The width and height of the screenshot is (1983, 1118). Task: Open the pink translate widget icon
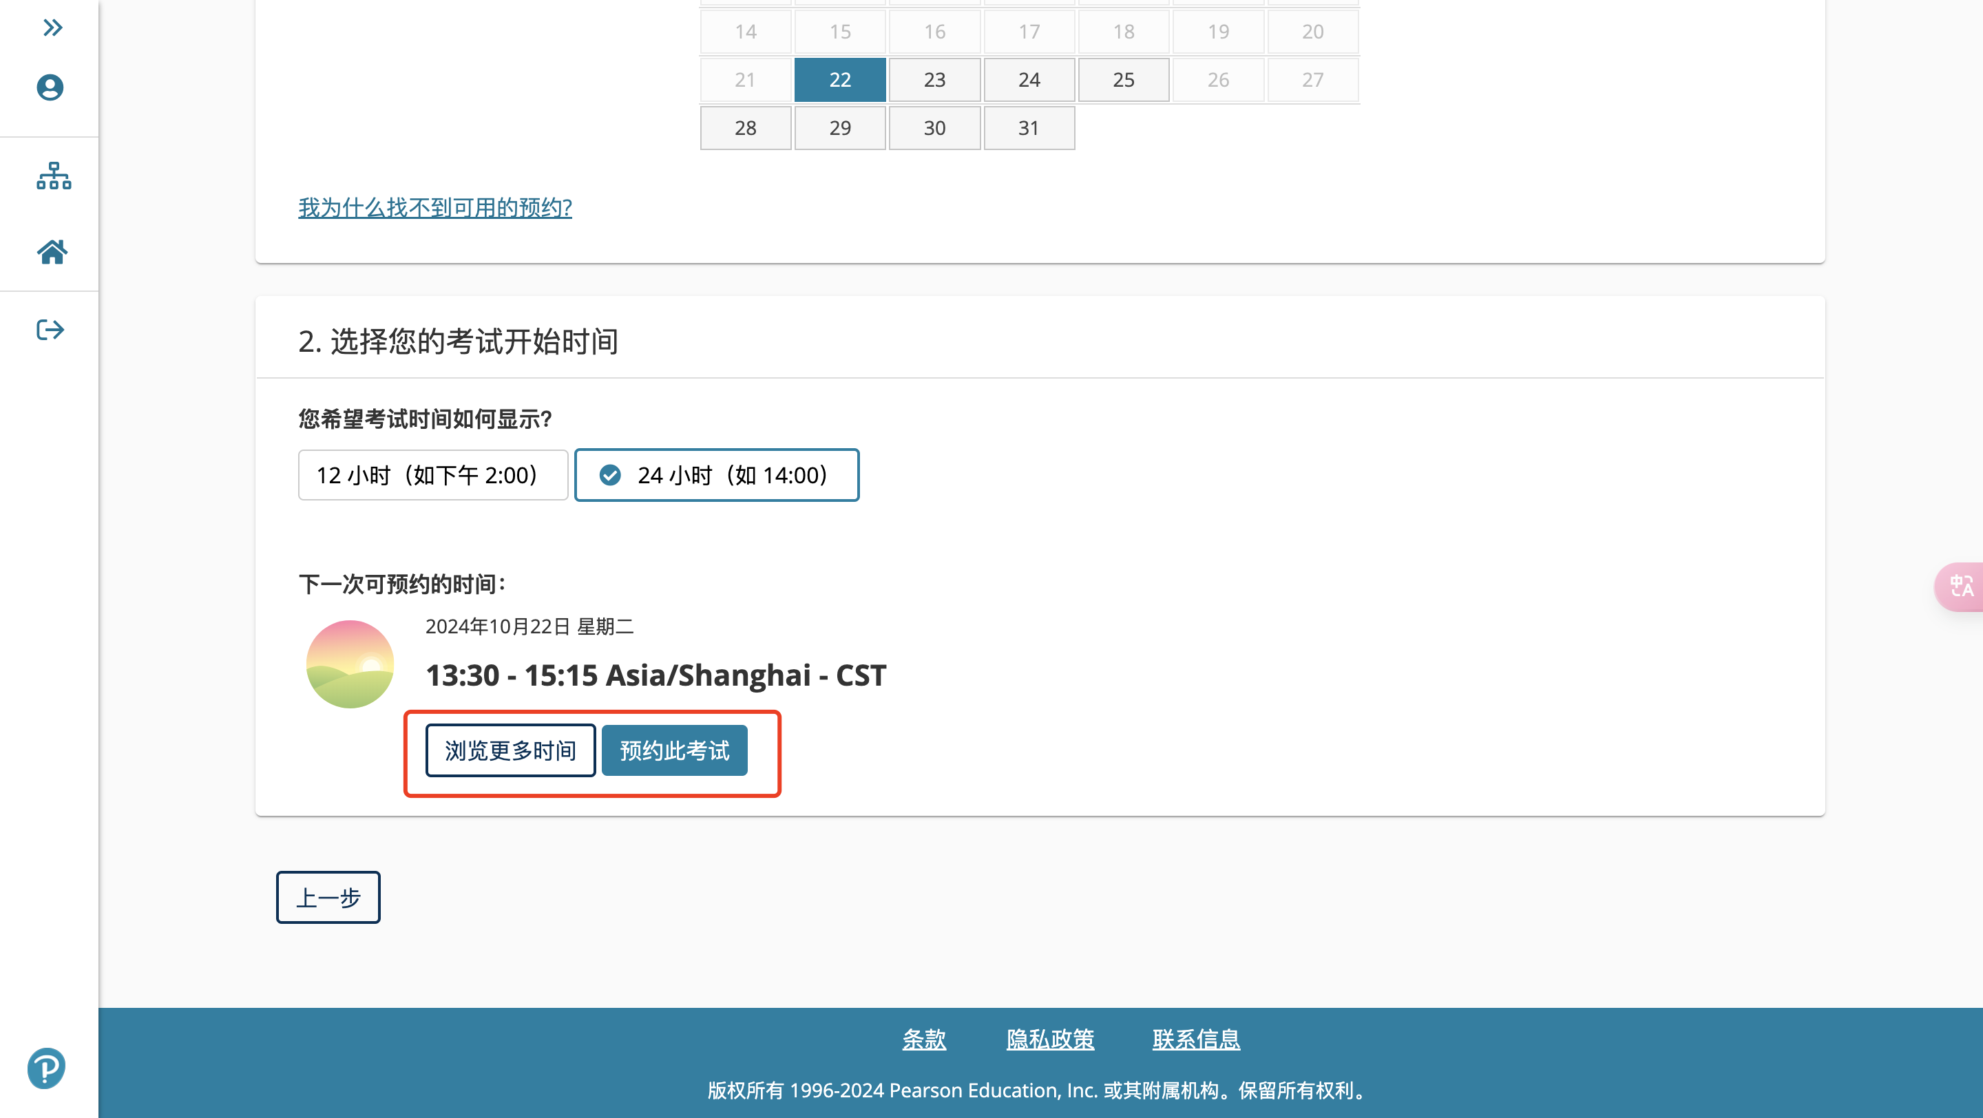[x=1961, y=587]
